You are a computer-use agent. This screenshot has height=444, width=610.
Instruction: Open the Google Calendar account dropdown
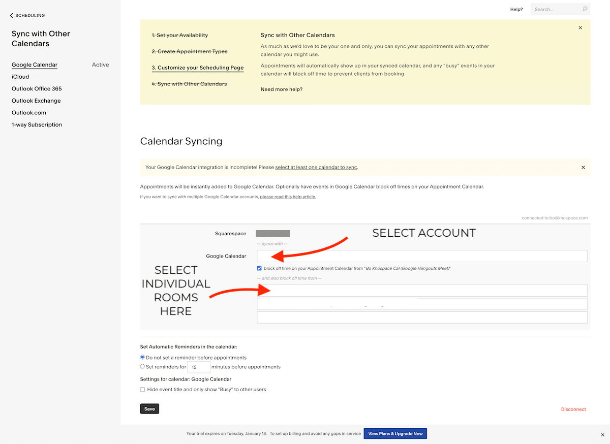coord(422,256)
